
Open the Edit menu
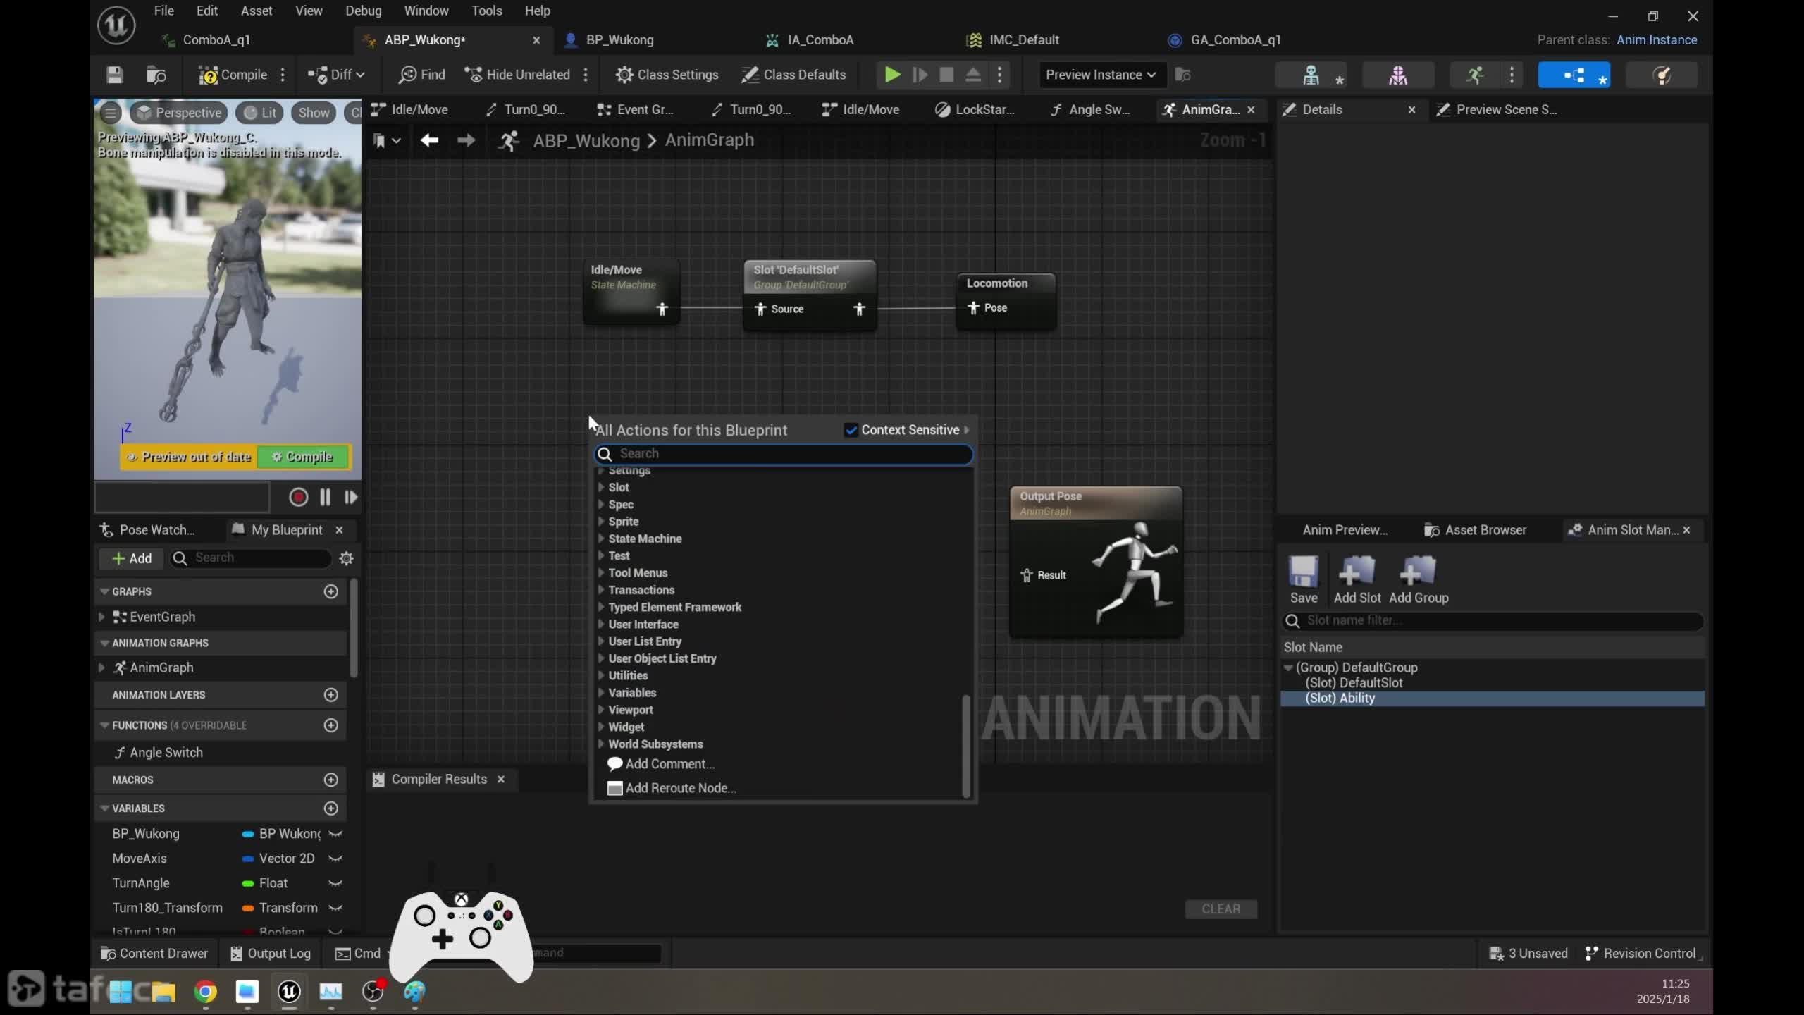pyautogui.click(x=206, y=11)
